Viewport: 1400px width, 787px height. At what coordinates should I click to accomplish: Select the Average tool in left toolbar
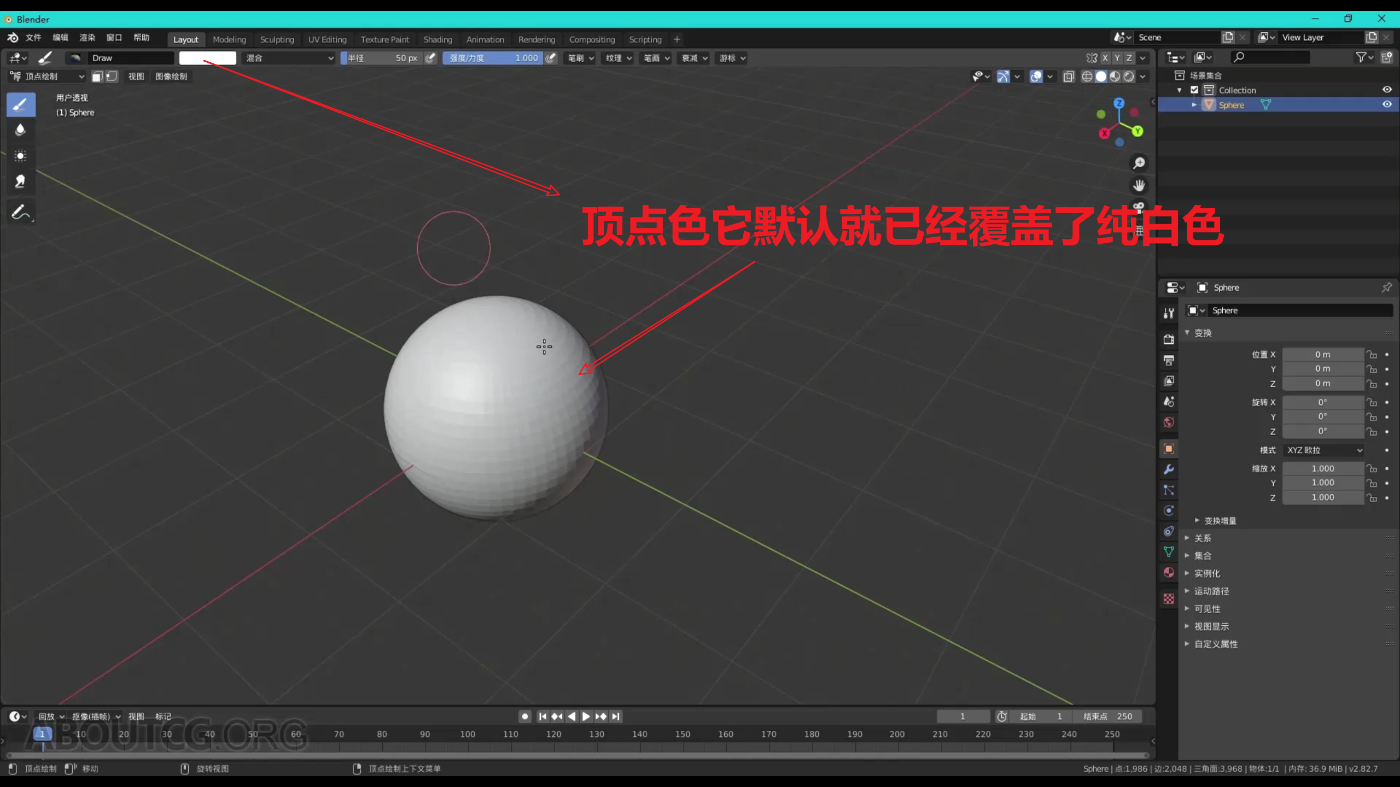21,156
